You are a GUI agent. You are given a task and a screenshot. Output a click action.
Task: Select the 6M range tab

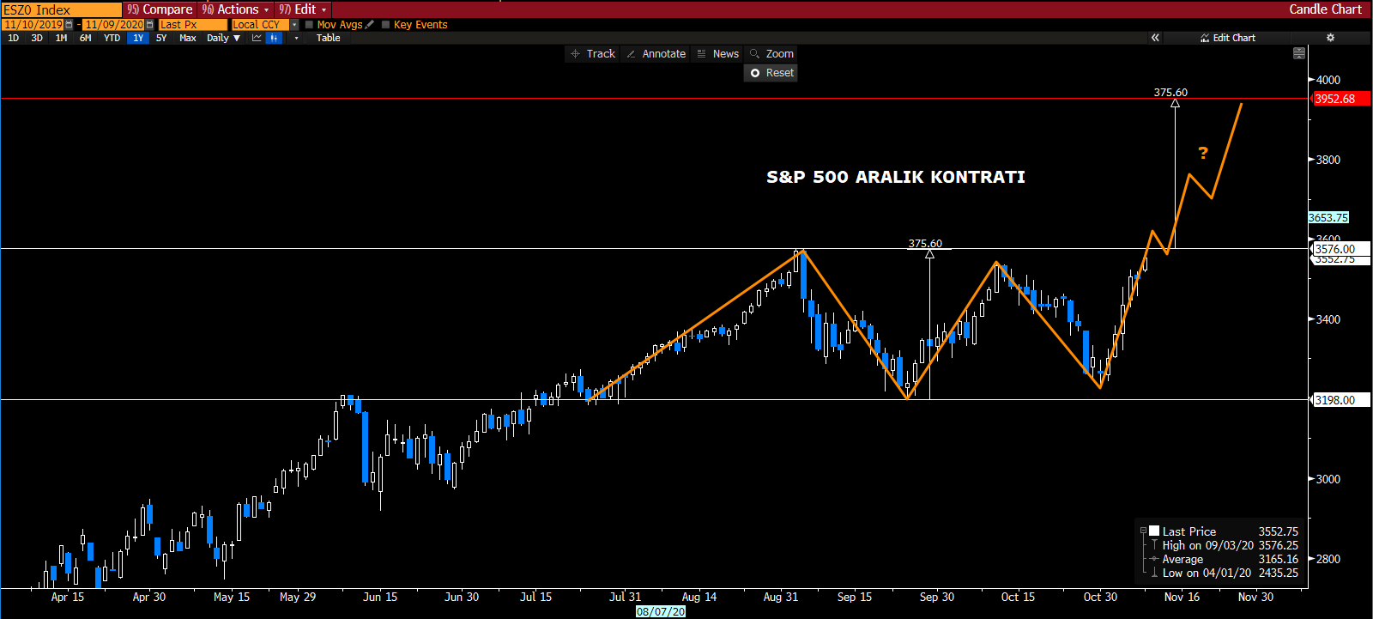[85, 38]
